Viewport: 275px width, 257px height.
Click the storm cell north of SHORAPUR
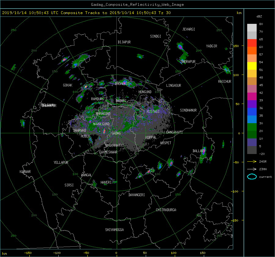coord(180,46)
